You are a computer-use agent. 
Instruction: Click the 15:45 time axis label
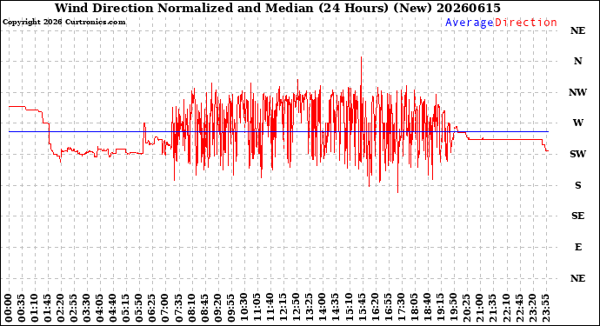click(362, 309)
